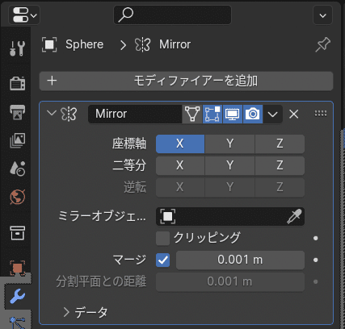The height and width of the screenshot is (329, 345).
Task: Click the Mirror modifier type icon in panel header
Action: point(69,114)
